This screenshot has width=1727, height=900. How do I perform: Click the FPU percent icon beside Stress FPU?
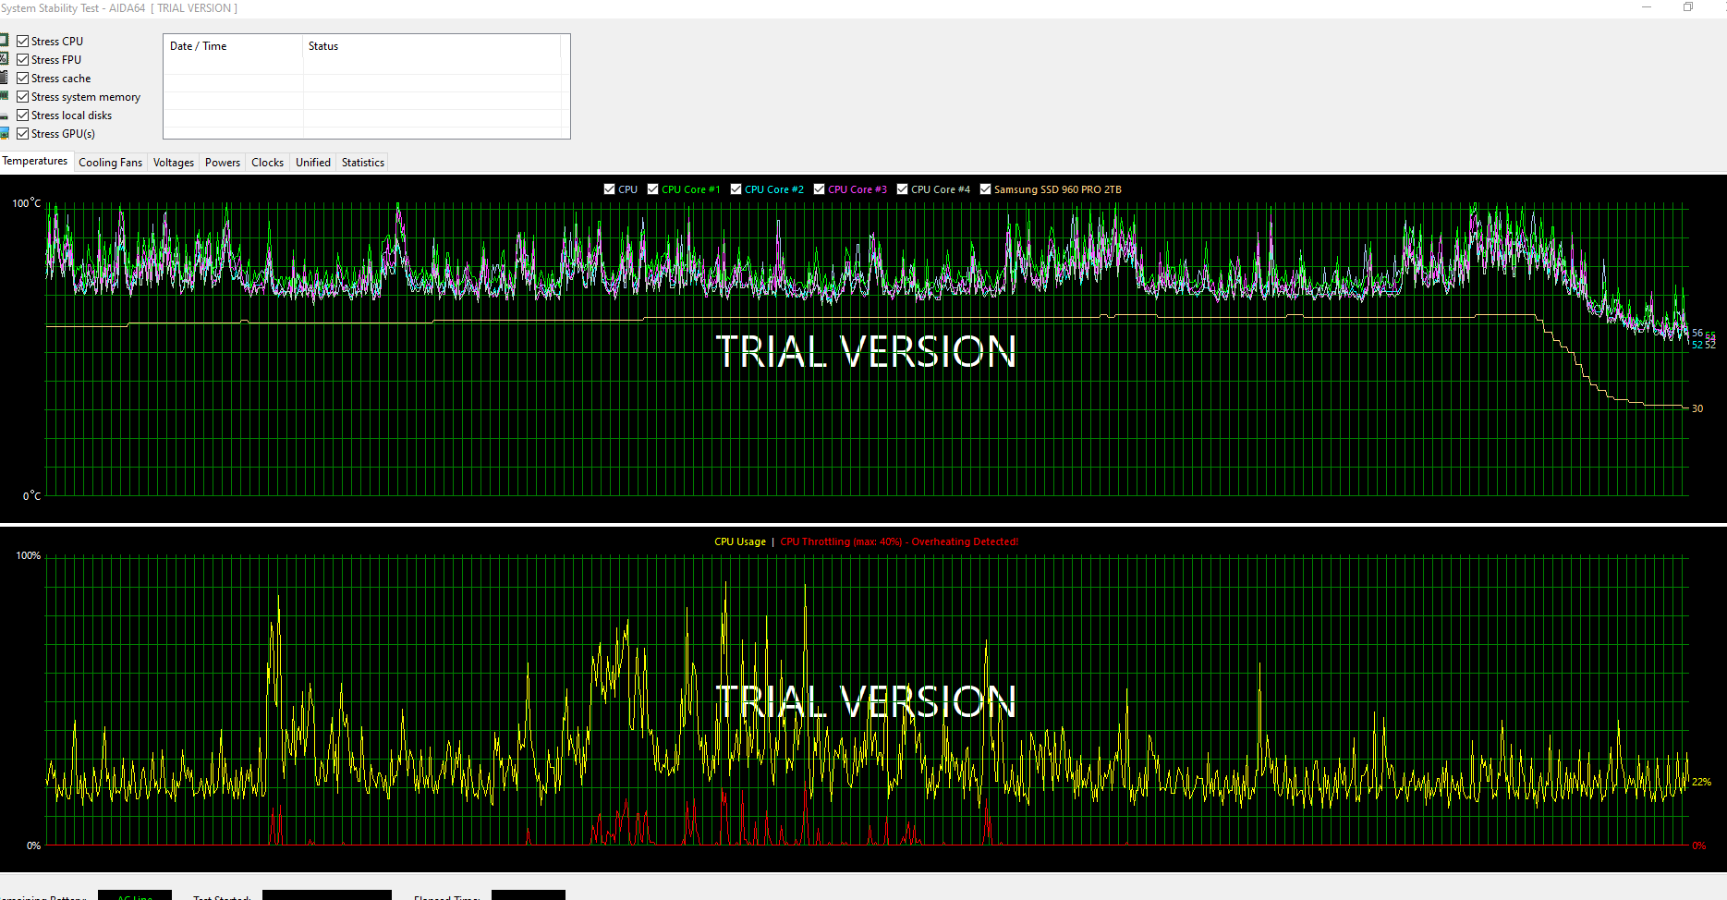[x=5, y=59]
